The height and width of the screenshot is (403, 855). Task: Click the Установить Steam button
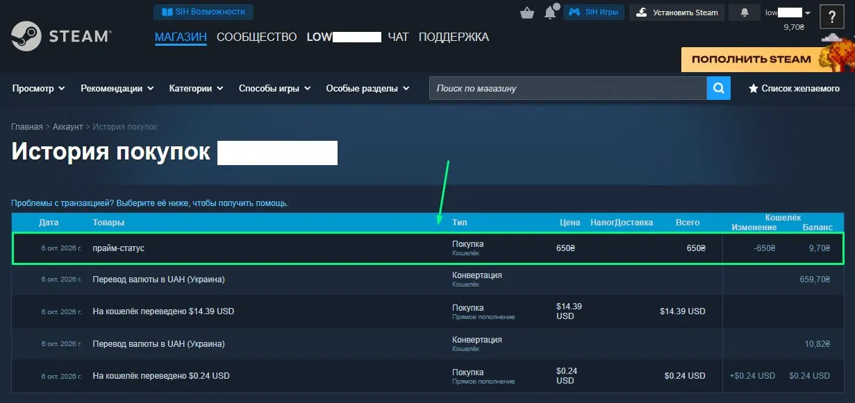pyautogui.click(x=676, y=12)
